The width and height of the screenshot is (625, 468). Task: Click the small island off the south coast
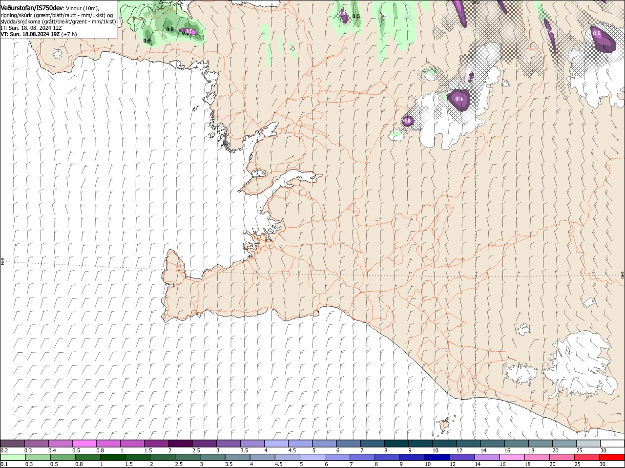[444, 425]
